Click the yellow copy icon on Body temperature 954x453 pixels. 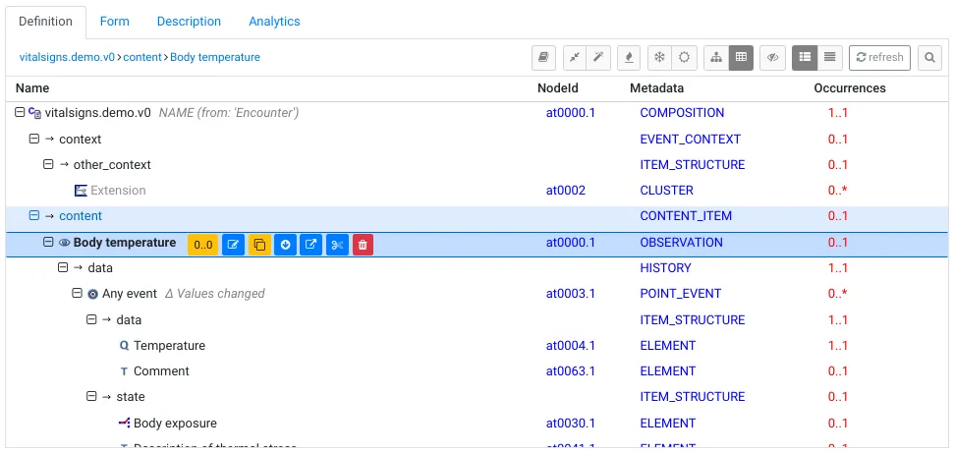click(x=259, y=245)
